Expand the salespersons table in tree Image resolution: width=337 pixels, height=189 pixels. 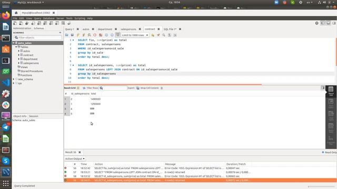click(x=19, y=63)
